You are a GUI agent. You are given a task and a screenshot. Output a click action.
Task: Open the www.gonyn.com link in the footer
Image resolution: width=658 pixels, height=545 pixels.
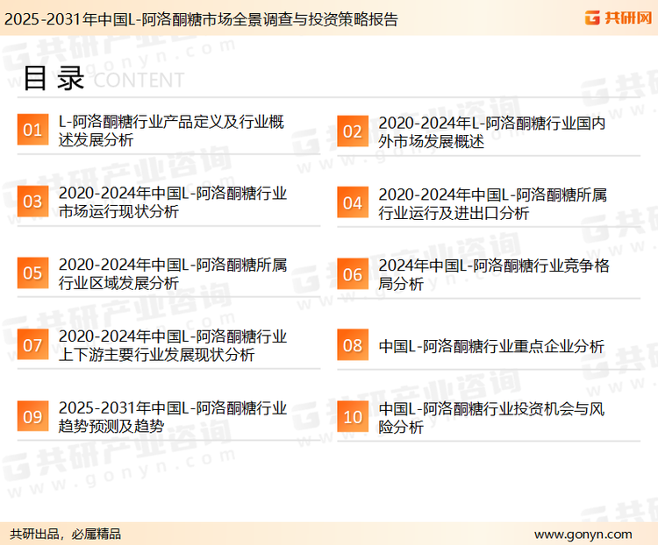coord(583,534)
